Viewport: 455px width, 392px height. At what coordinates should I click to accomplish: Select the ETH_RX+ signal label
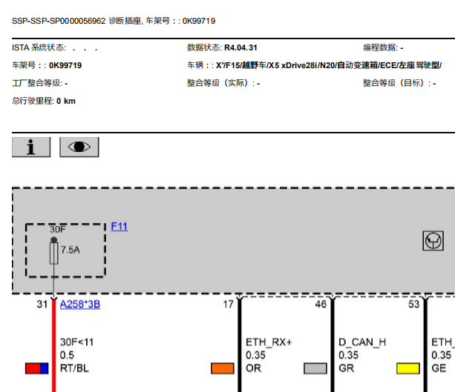point(269,342)
